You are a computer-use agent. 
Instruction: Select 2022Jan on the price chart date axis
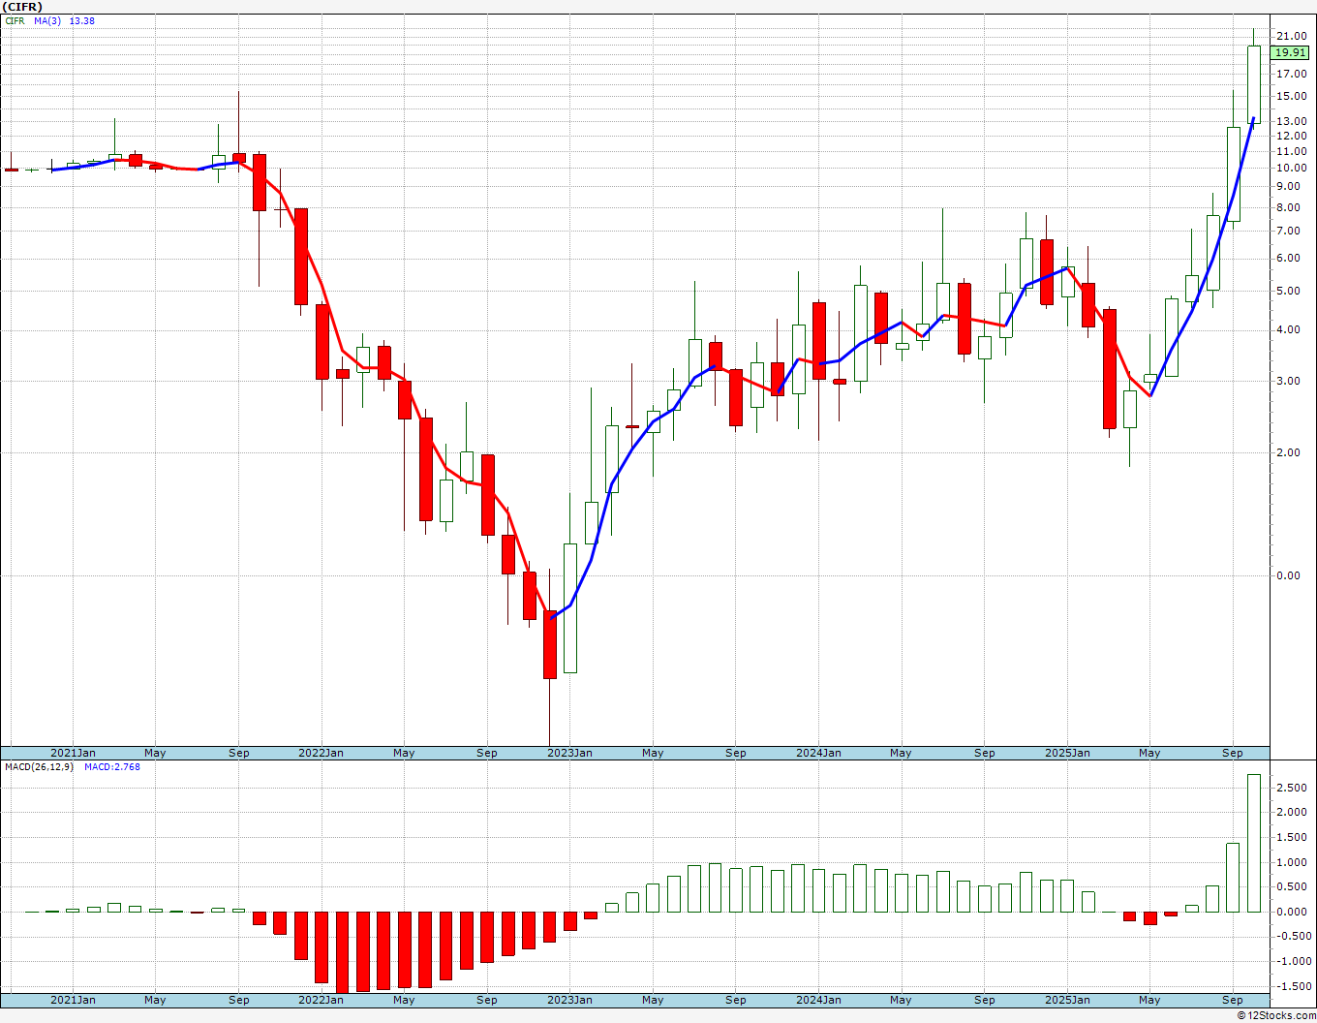pyautogui.click(x=321, y=753)
